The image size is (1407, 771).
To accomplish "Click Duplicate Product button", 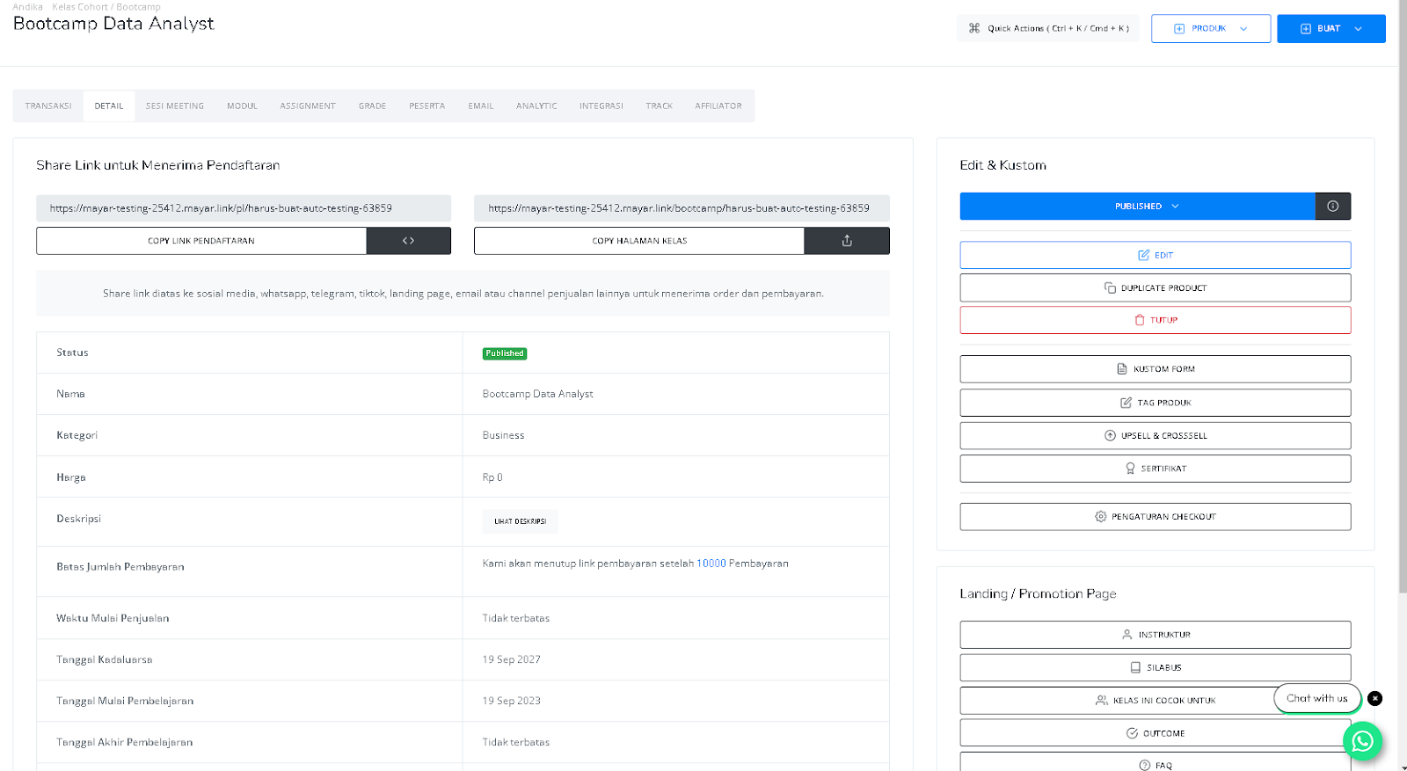I will 1155,287.
